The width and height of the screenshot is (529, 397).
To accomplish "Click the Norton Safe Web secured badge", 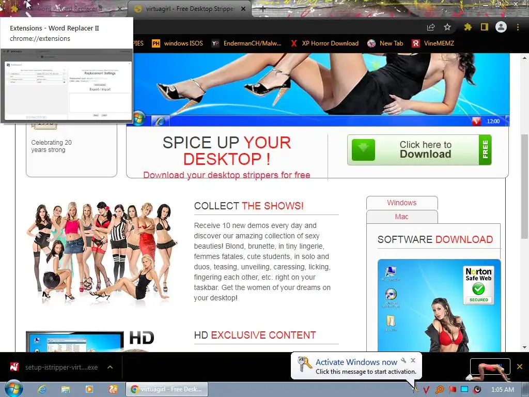I will pos(478,285).
